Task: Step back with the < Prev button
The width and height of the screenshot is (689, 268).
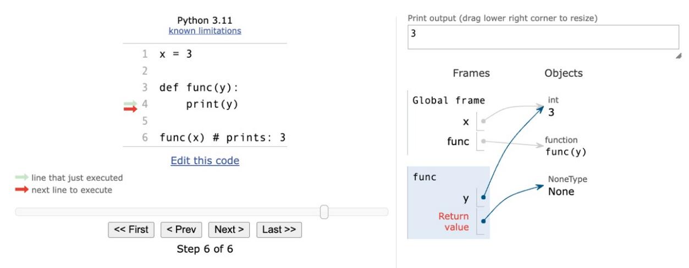Action: tap(181, 229)
